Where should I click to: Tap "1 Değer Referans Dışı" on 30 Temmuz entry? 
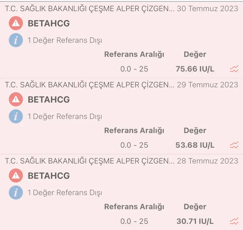click(x=65, y=40)
